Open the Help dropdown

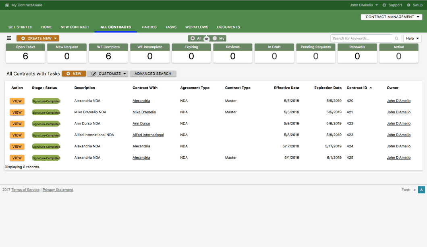[412, 38]
